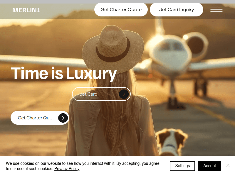
Task: Click the Get Charter Quote header button
Action: pyautogui.click(x=121, y=10)
